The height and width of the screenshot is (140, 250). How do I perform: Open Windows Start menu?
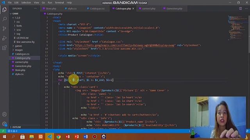pyautogui.click(x=4, y=136)
